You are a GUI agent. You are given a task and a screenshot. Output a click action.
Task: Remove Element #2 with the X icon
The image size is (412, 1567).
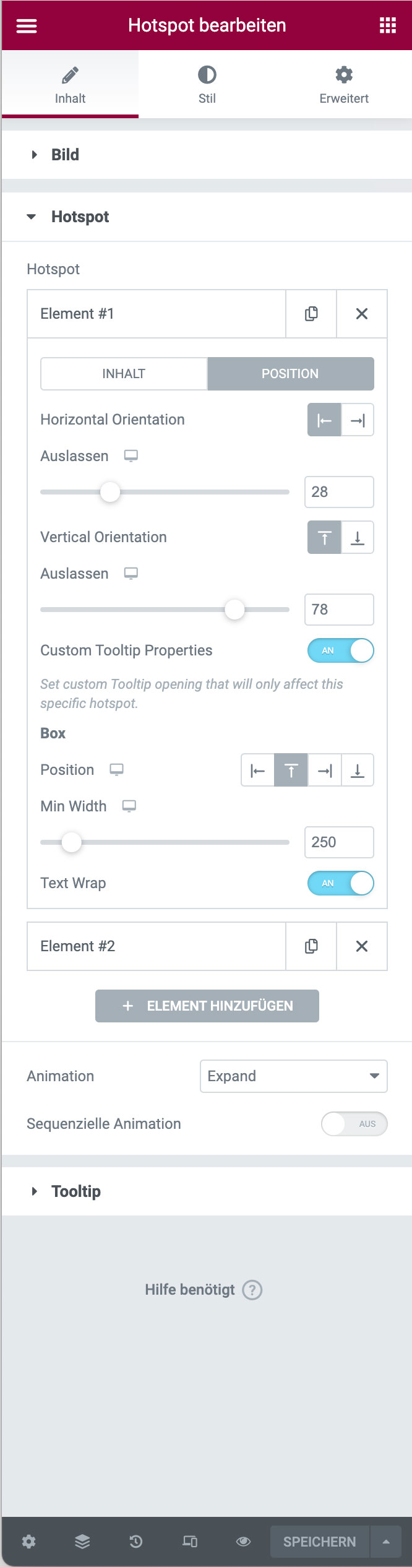click(362, 946)
